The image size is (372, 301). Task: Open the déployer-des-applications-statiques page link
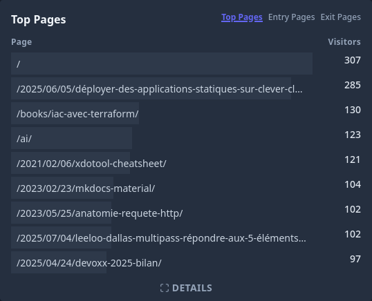click(160, 89)
